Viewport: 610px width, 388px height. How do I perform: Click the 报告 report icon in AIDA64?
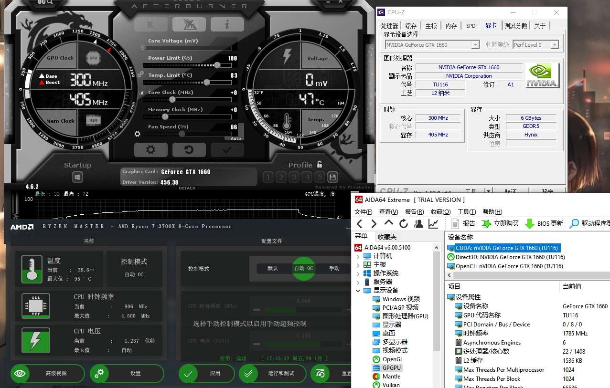pyautogui.click(x=455, y=223)
